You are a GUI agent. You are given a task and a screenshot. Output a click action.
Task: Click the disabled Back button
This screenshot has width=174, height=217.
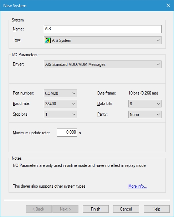click(39, 209)
